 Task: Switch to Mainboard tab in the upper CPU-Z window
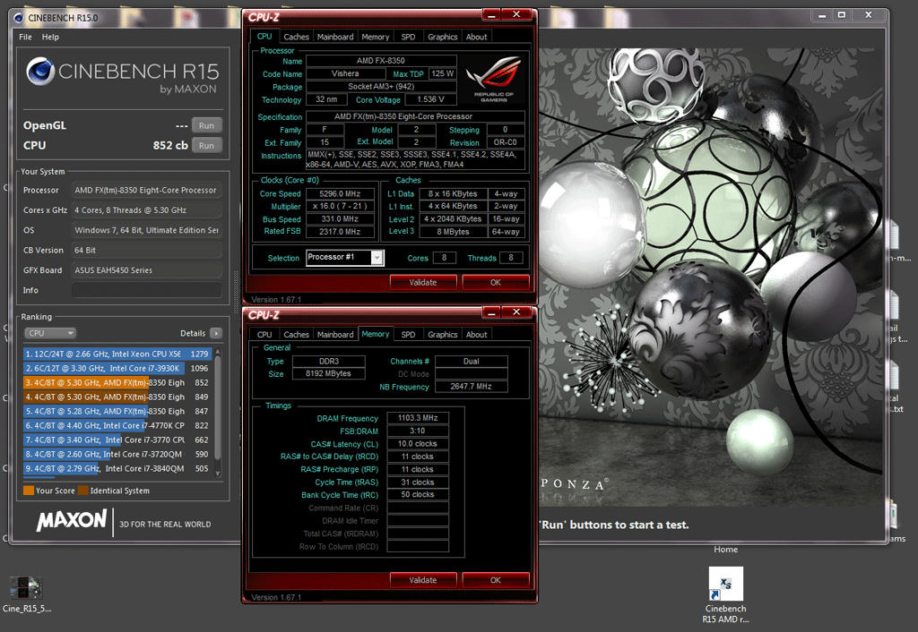click(335, 37)
